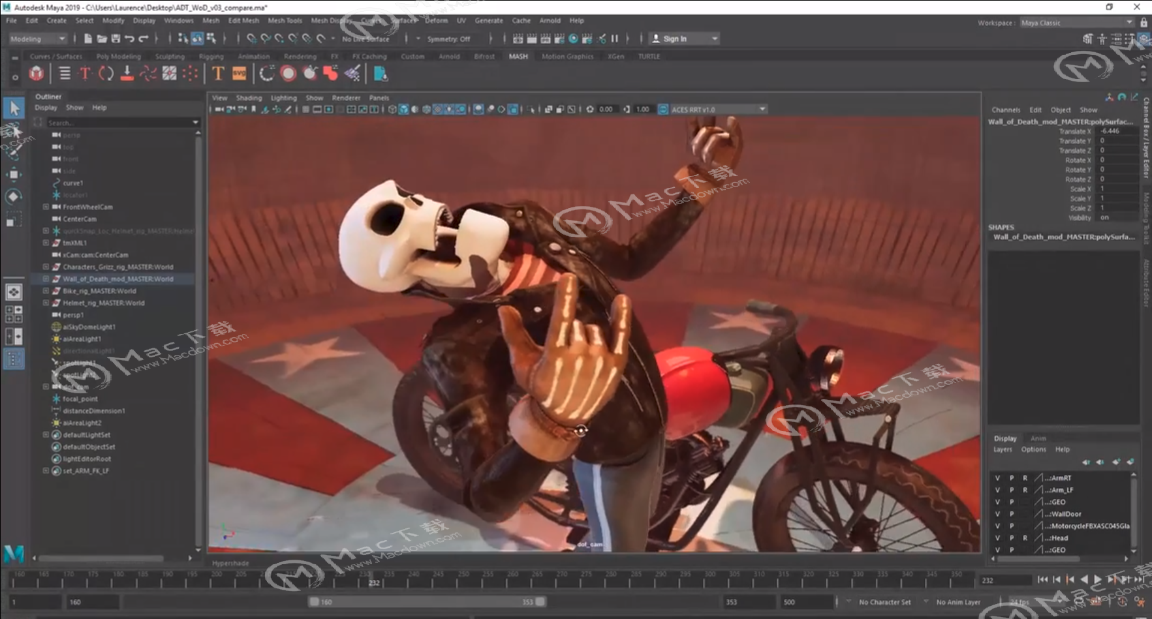This screenshot has width=1152, height=619.
Task: Click the Open Scene folder icon
Action: click(102, 38)
